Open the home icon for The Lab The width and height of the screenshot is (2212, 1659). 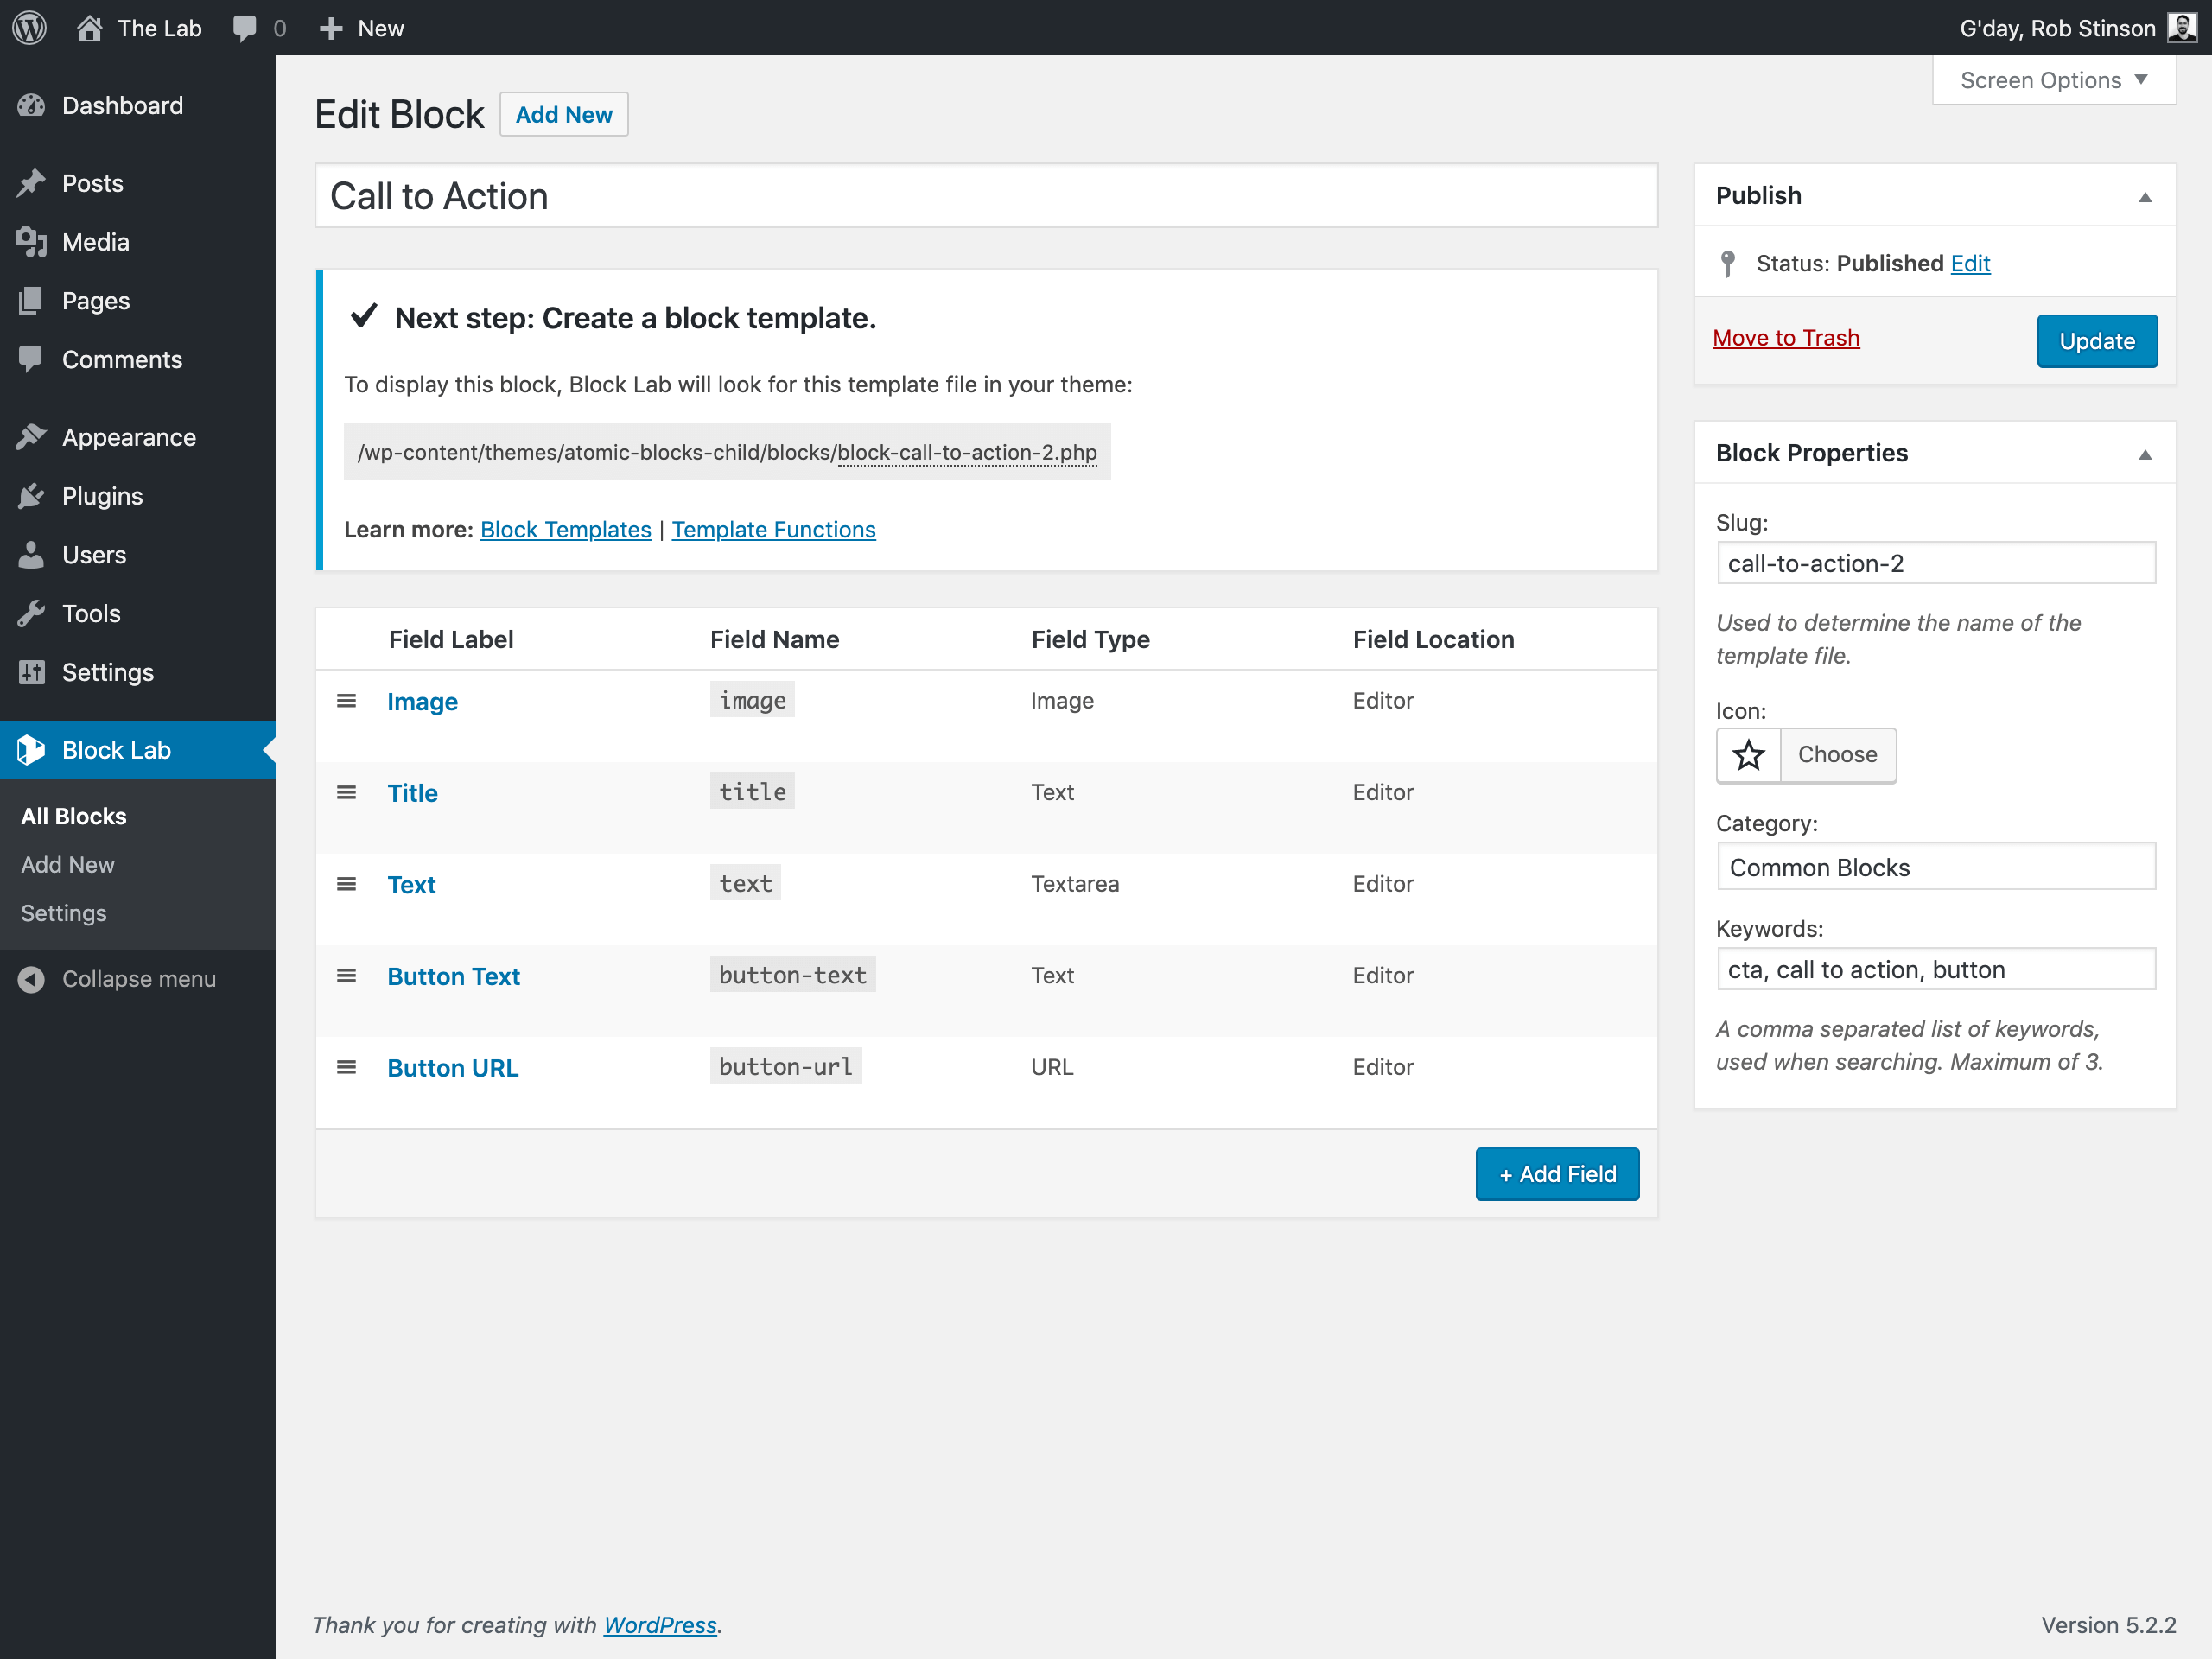click(90, 28)
